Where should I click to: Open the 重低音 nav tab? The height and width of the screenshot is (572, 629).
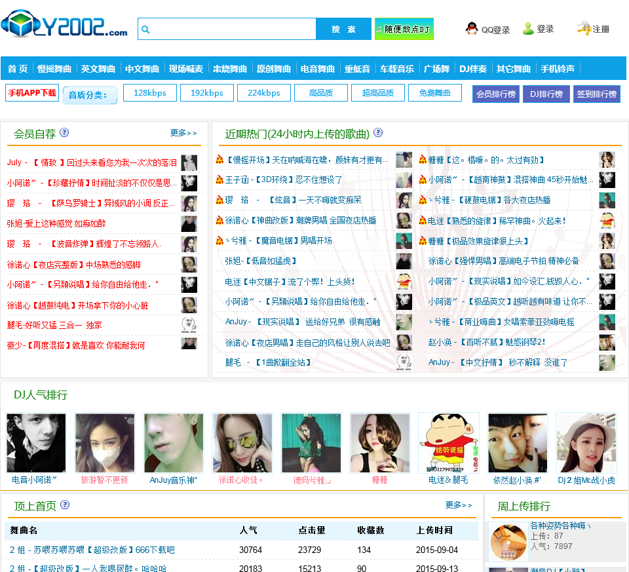coord(357,69)
